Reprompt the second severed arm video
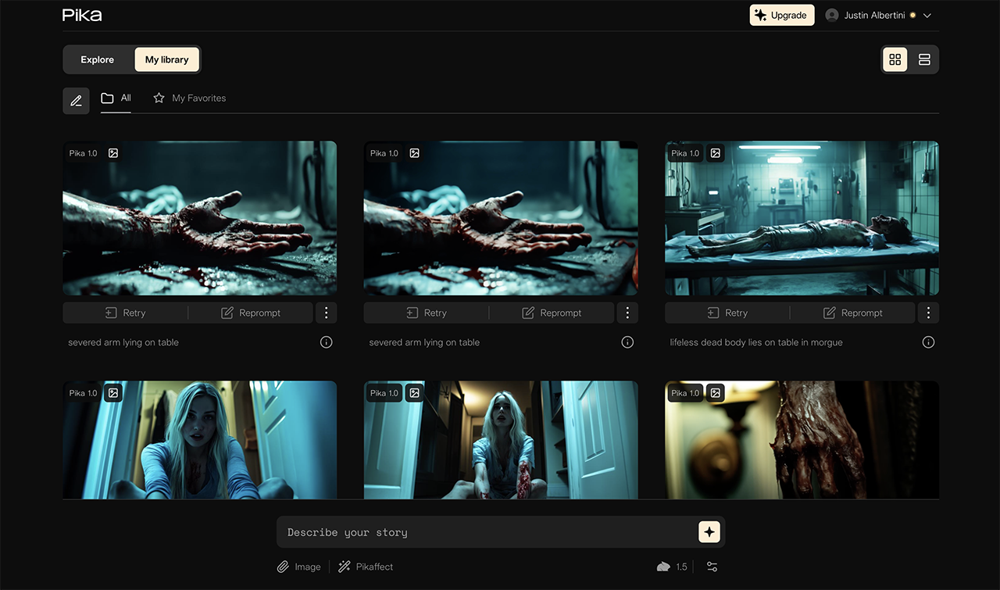 (552, 313)
